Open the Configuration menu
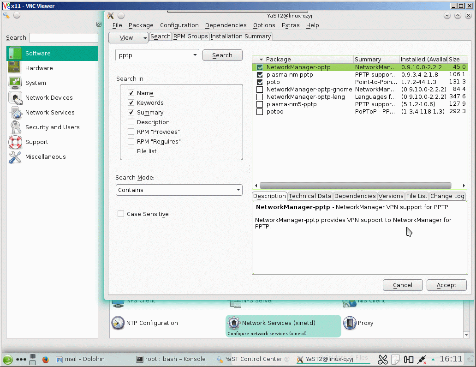The width and height of the screenshot is (476, 367). pos(179,25)
